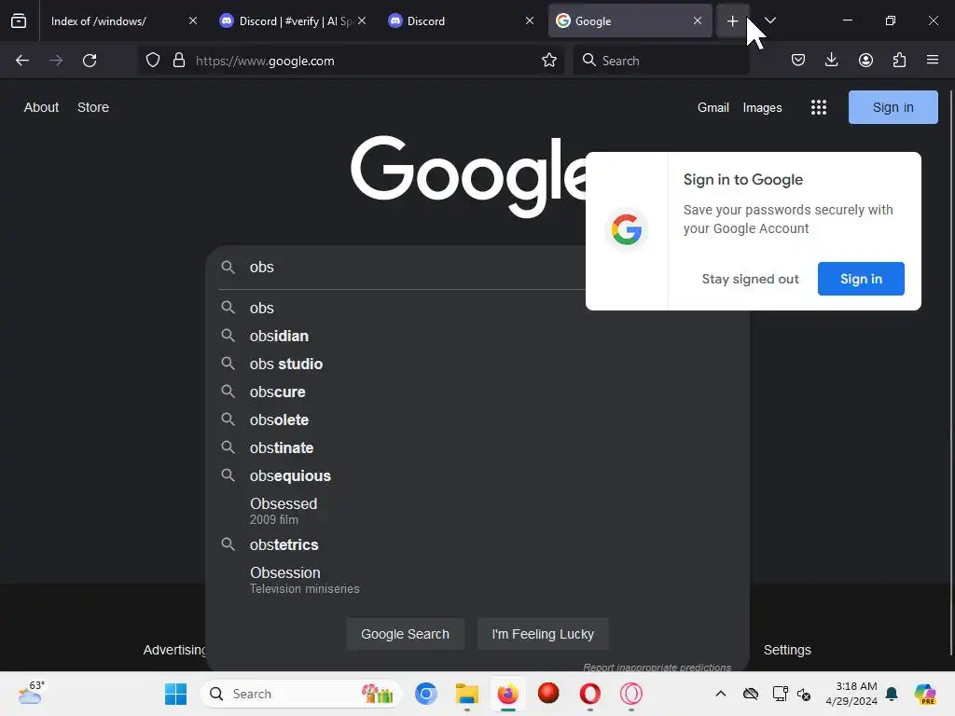
Task: Focus the Firefox toolbar Search box
Action: (661, 61)
